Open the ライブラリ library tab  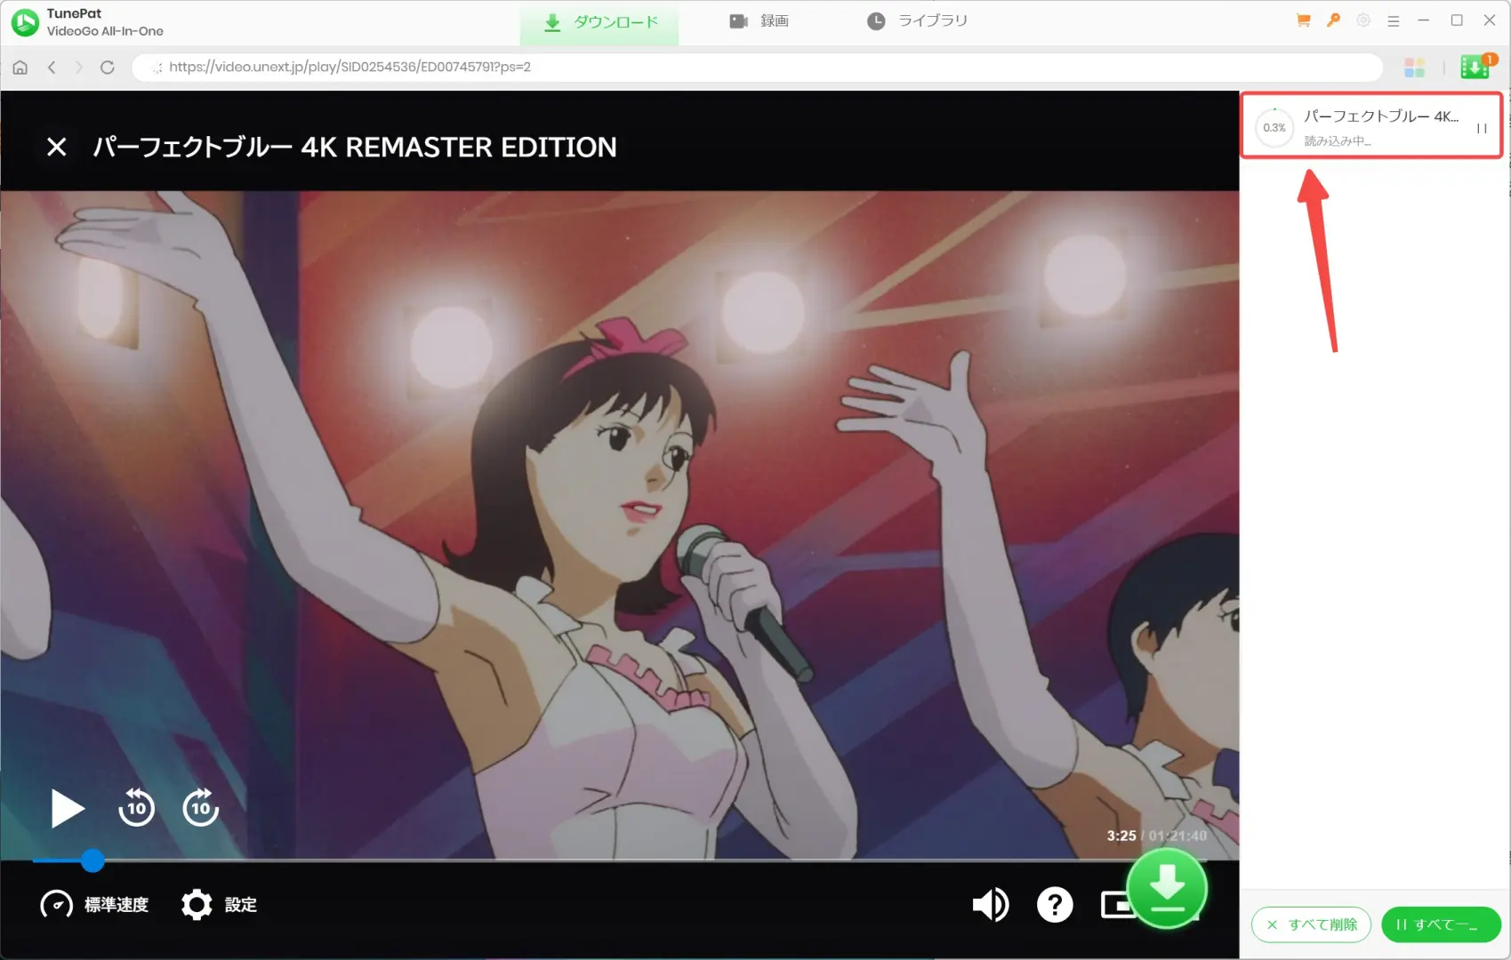tap(917, 20)
